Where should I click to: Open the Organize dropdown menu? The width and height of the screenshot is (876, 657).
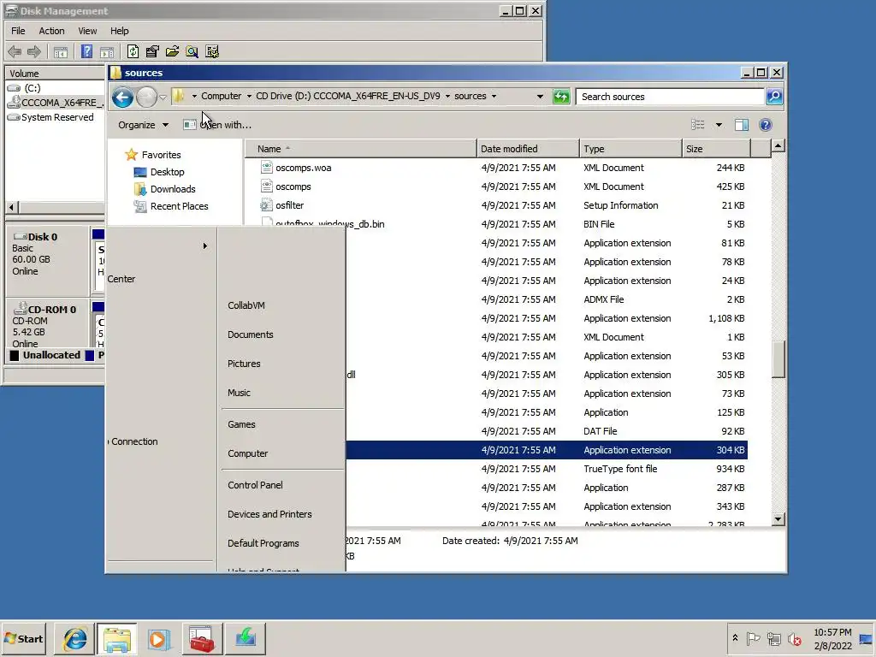click(x=143, y=125)
